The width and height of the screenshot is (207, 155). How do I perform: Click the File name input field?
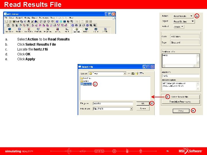pyautogui.click(x=113, y=103)
